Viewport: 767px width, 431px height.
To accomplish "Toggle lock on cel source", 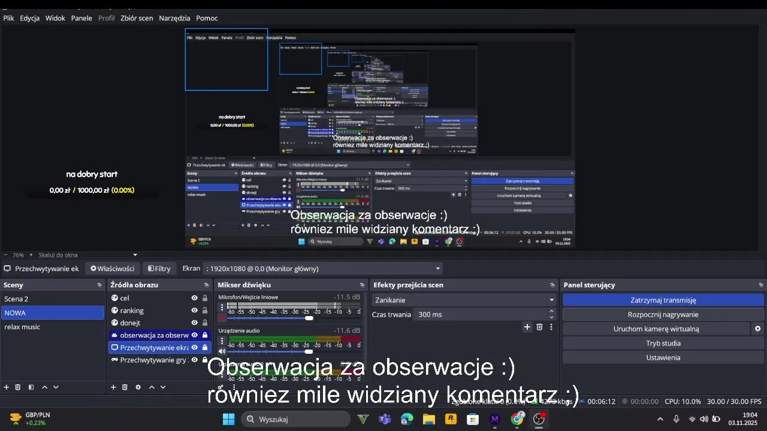I will (205, 298).
